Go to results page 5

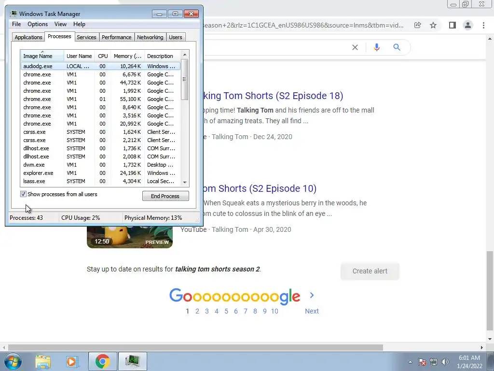click(x=226, y=311)
